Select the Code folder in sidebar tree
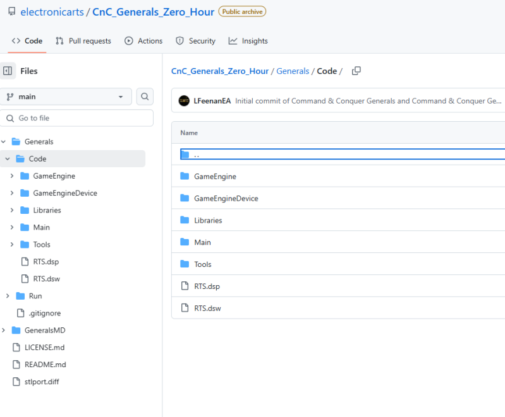 coord(38,158)
